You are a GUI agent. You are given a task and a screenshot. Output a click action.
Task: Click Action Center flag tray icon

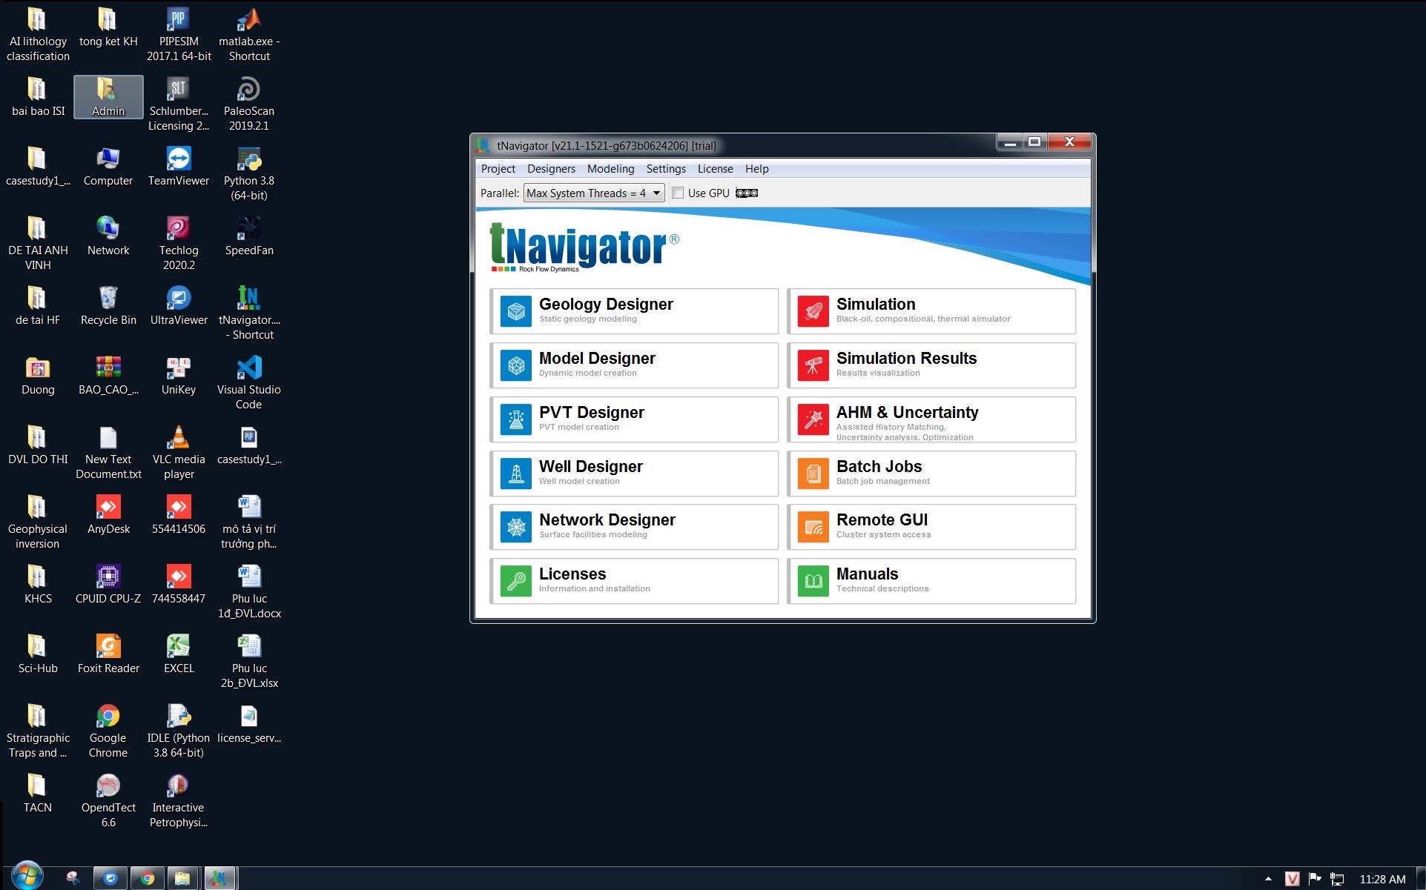coord(1315,879)
